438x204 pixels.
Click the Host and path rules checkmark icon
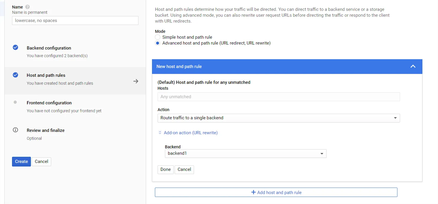[x=16, y=75]
